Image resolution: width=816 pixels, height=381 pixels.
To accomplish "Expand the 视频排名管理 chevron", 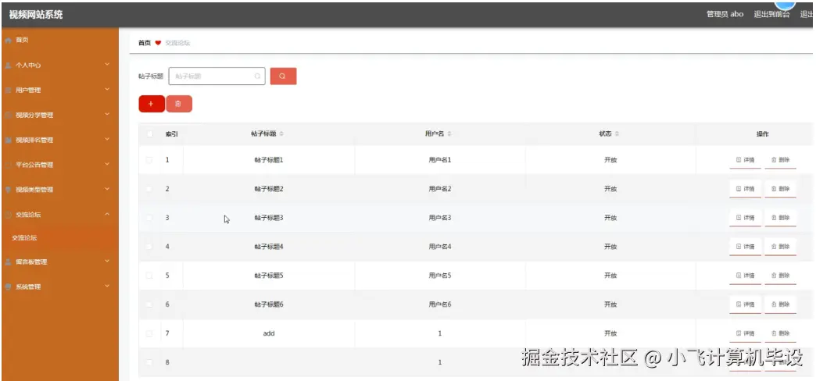I will pyautogui.click(x=107, y=139).
